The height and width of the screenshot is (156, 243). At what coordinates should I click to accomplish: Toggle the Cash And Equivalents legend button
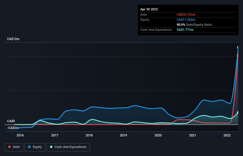pyautogui.click(x=68, y=147)
